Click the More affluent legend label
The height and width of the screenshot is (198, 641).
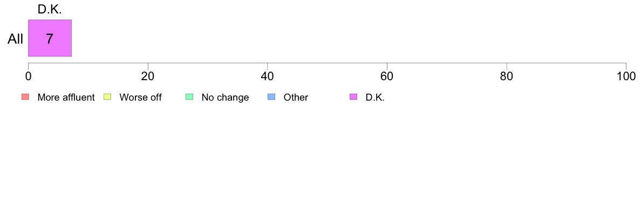66,97
